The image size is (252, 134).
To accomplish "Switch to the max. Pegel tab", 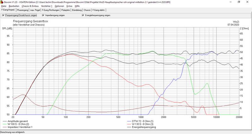I will point(35,10).
